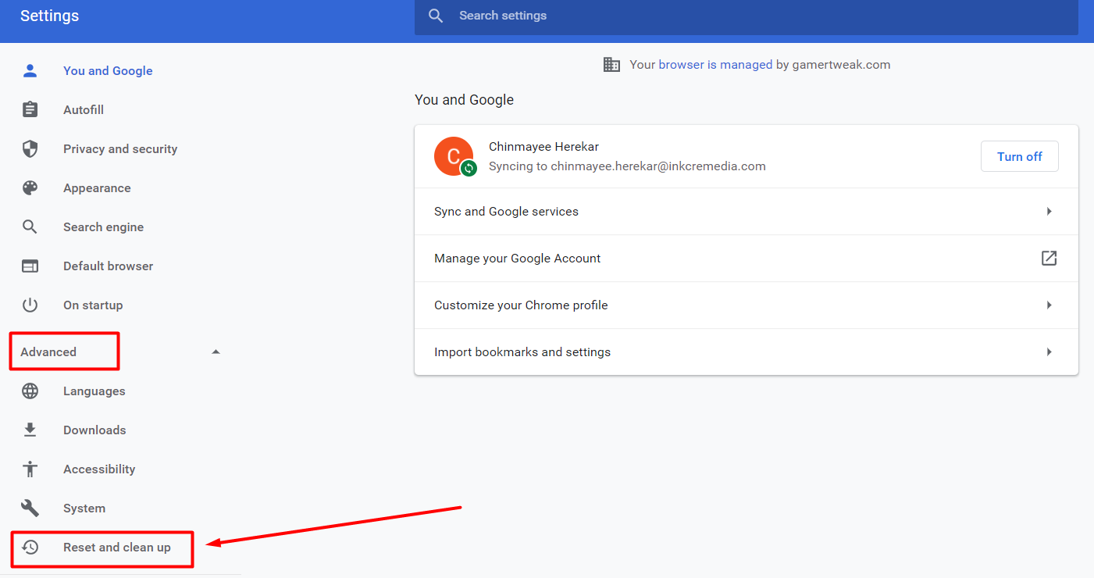Click the Accessibility figure icon
Screen dimensions: 1094x578
click(x=30, y=469)
